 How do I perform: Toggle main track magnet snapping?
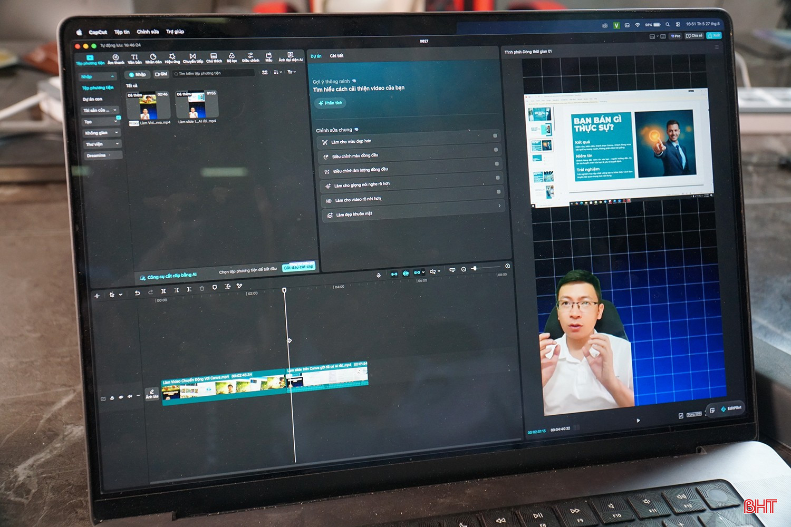click(394, 274)
